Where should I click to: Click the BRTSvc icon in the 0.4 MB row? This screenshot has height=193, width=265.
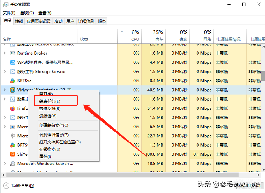pyautogui.click(x=13, y=81)
